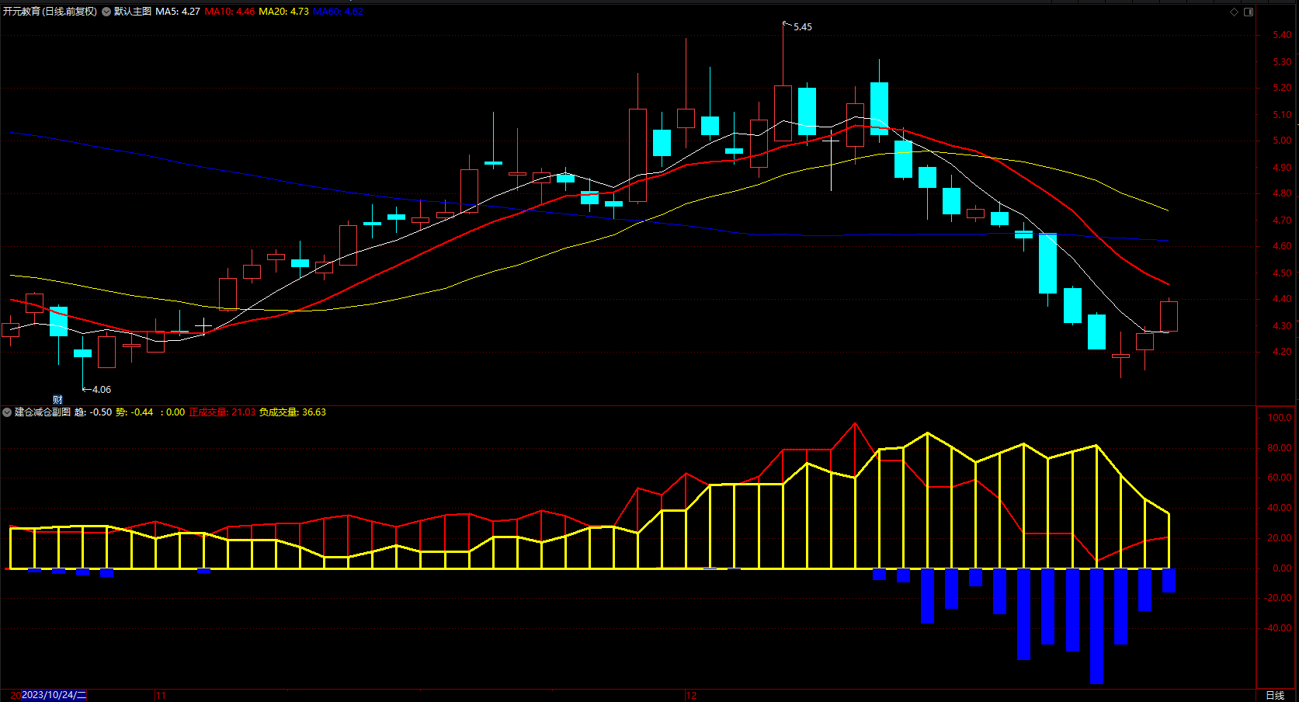Click the diamond icon at chart top right
The image size is (1299, 702).
point(1235,12)
